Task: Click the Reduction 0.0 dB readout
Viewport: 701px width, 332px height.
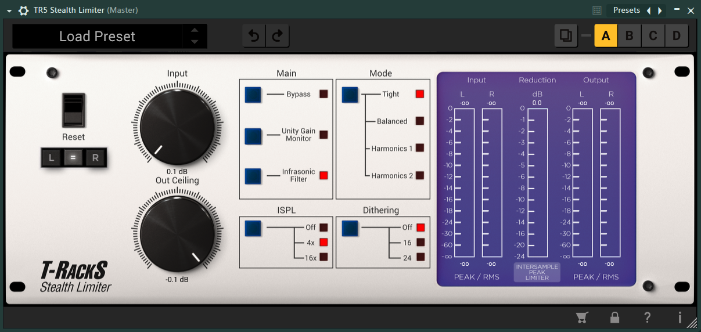Action: click(537, 103)
